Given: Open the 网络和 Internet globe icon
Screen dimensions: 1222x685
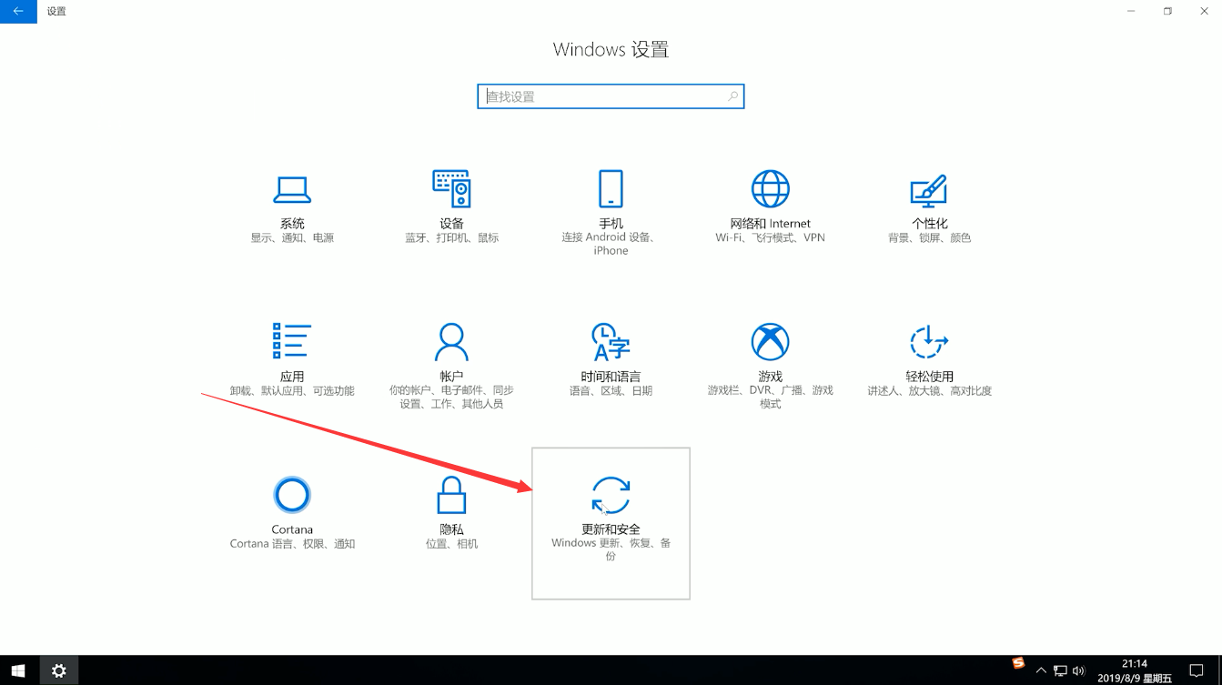Looking at the screenshot, I should (x=770, y=189).
